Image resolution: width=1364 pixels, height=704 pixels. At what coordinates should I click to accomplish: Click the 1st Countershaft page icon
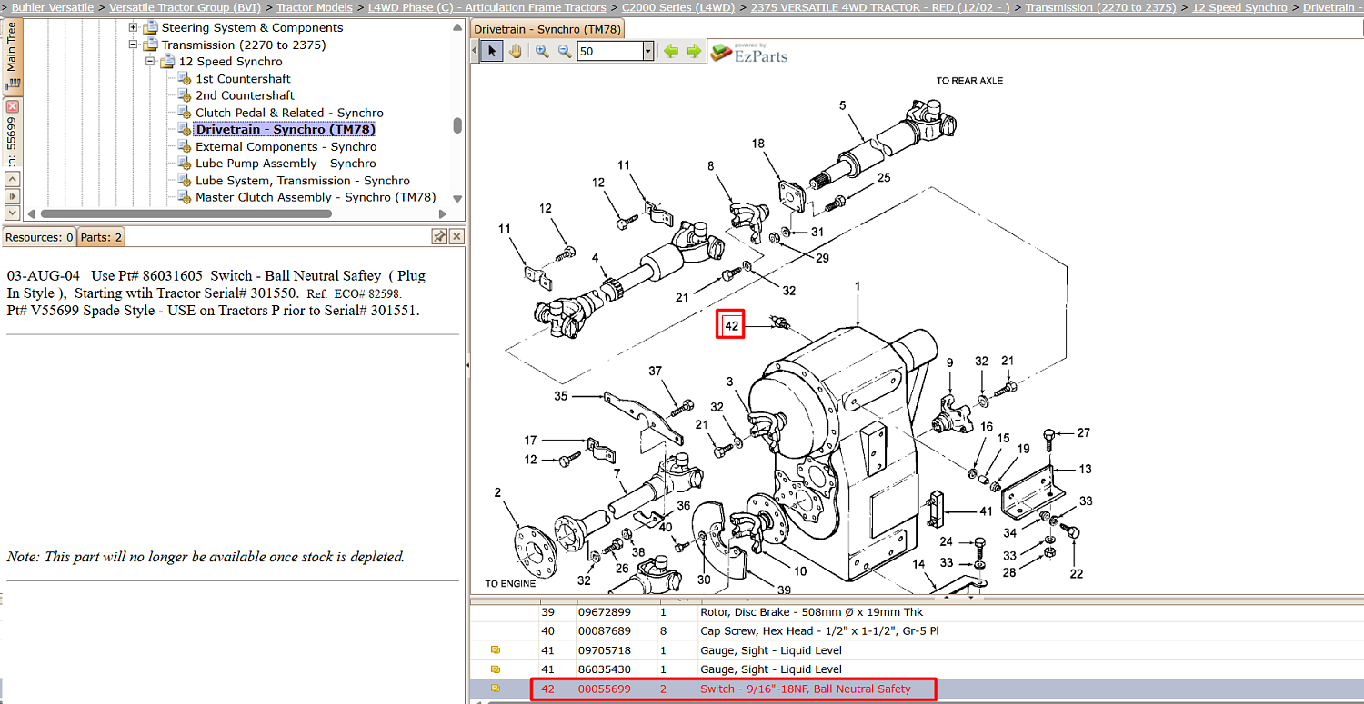[185, 79]
